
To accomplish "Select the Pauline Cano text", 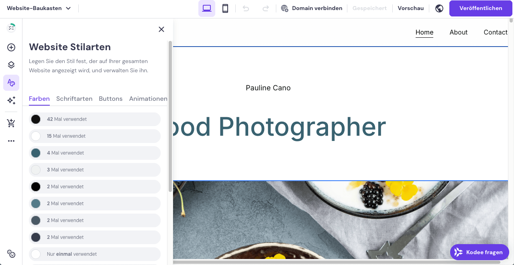I will pyautogui.click(x=268, y=88).
